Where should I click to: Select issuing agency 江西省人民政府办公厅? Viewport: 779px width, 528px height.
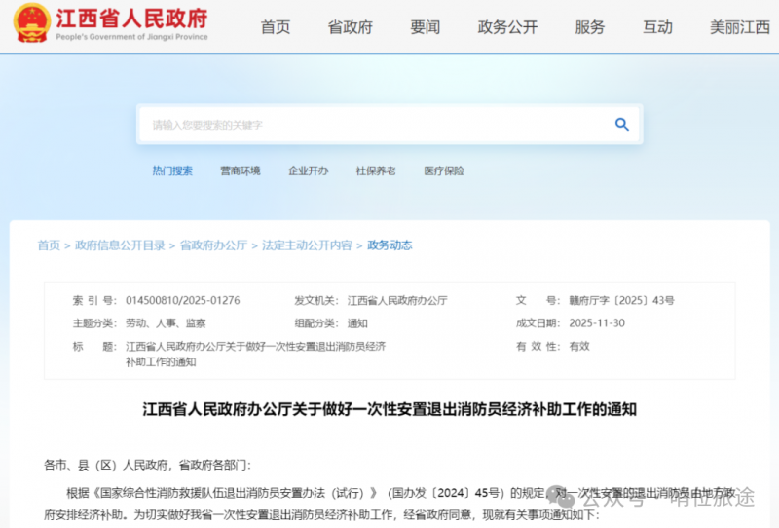(x=397, y=300)
